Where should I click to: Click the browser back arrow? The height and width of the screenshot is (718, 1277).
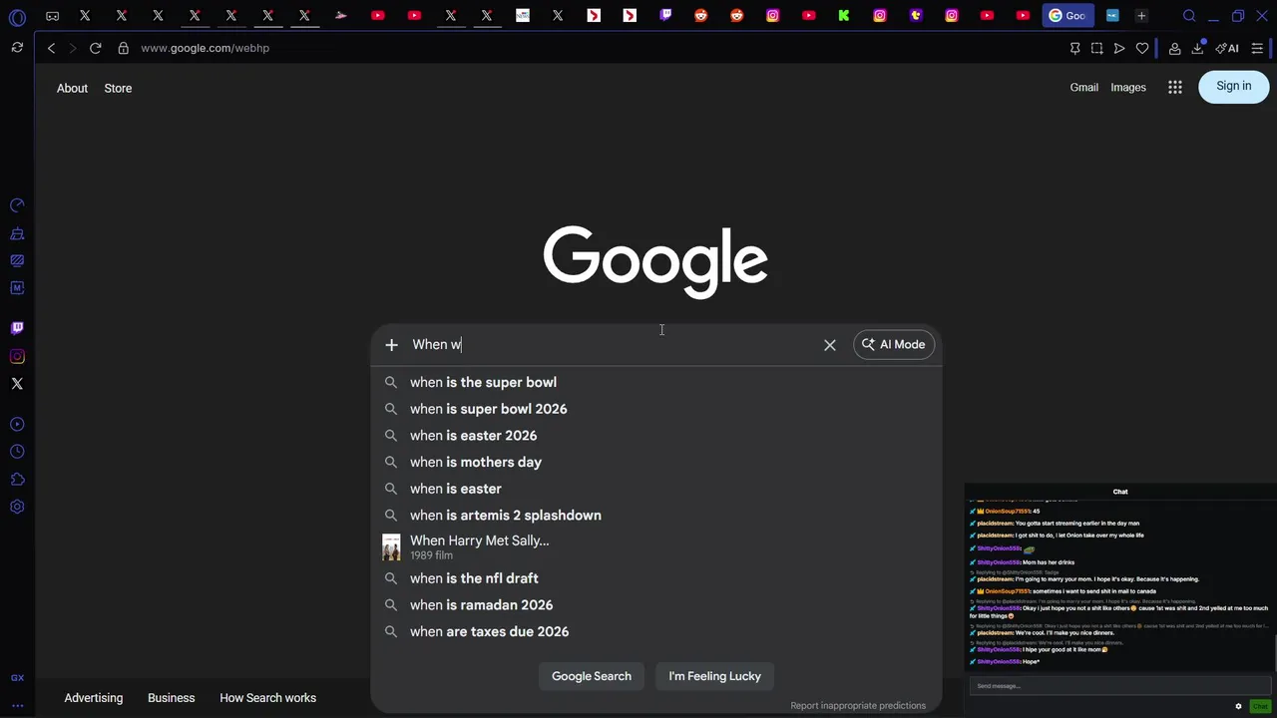(51, 48)
